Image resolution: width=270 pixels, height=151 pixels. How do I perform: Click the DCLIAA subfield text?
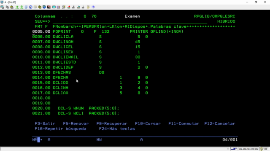coord(61,93)
